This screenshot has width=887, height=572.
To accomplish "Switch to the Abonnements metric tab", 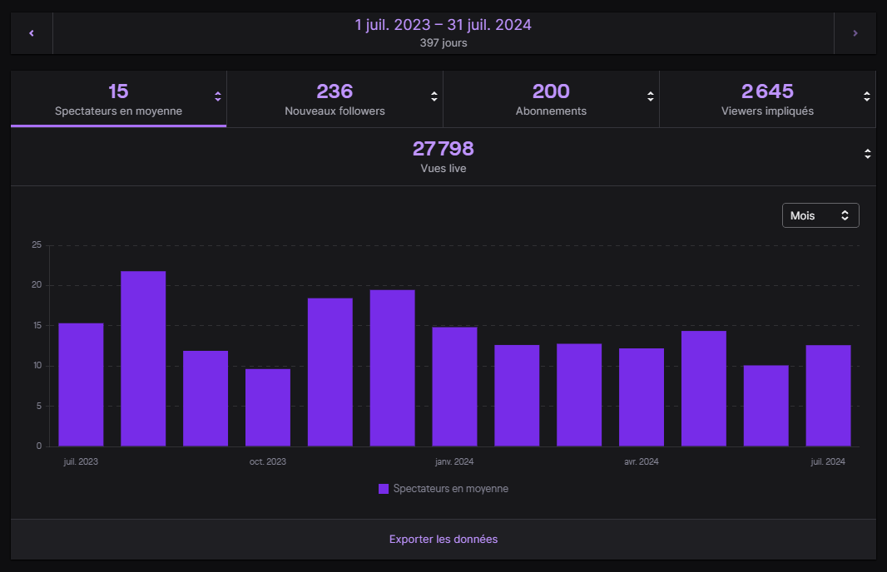I will point(551,99).
